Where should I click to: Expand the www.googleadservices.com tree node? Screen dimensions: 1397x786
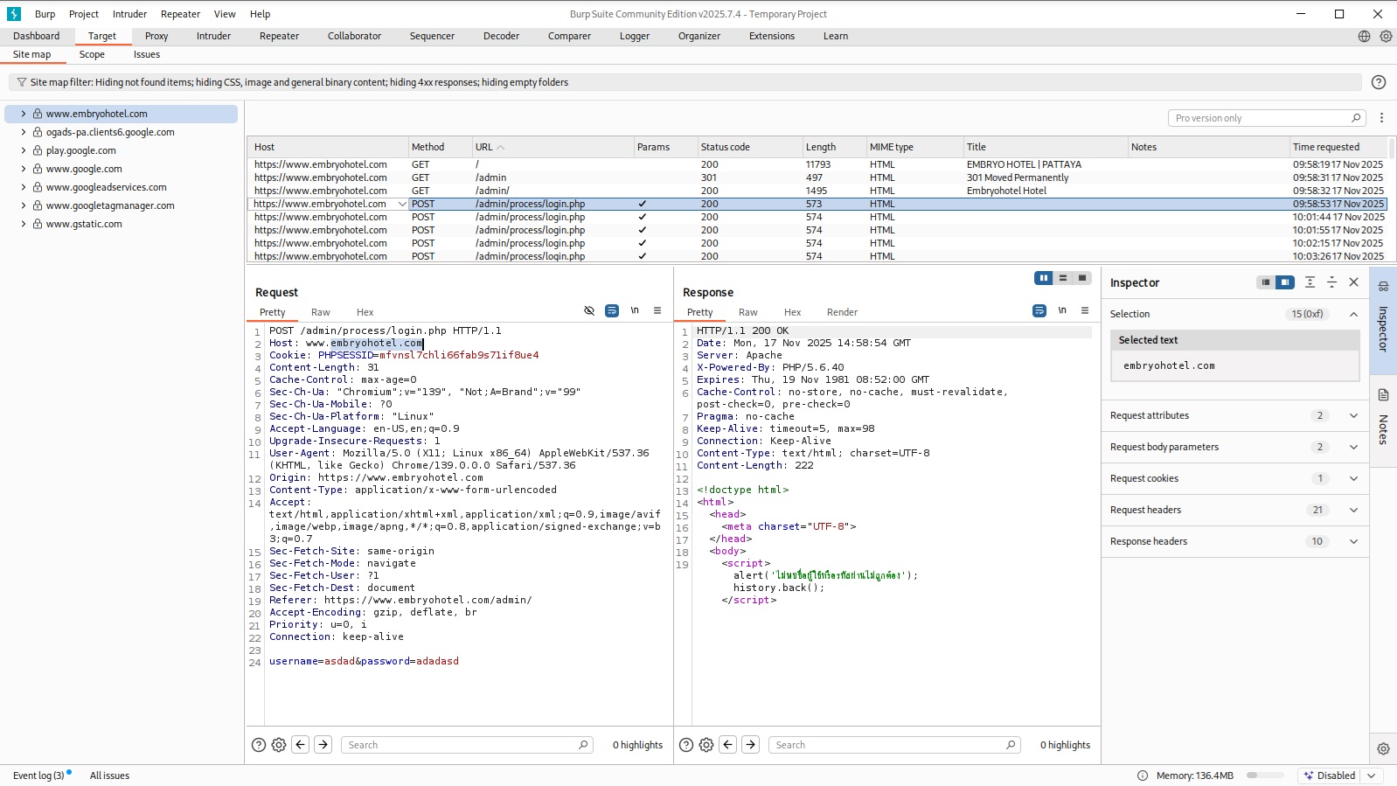[24, 187]
